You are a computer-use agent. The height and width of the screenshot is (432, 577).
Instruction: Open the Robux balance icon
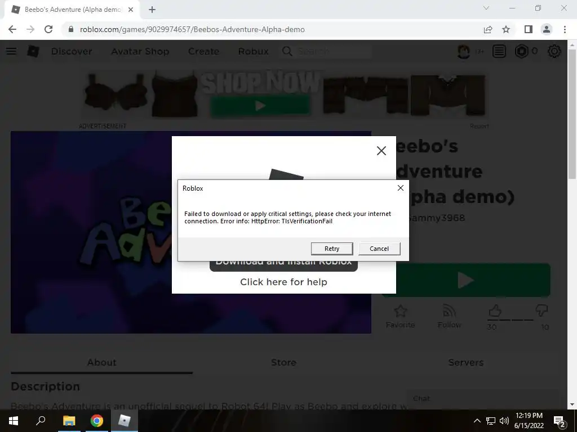click(x=521, y=51)
